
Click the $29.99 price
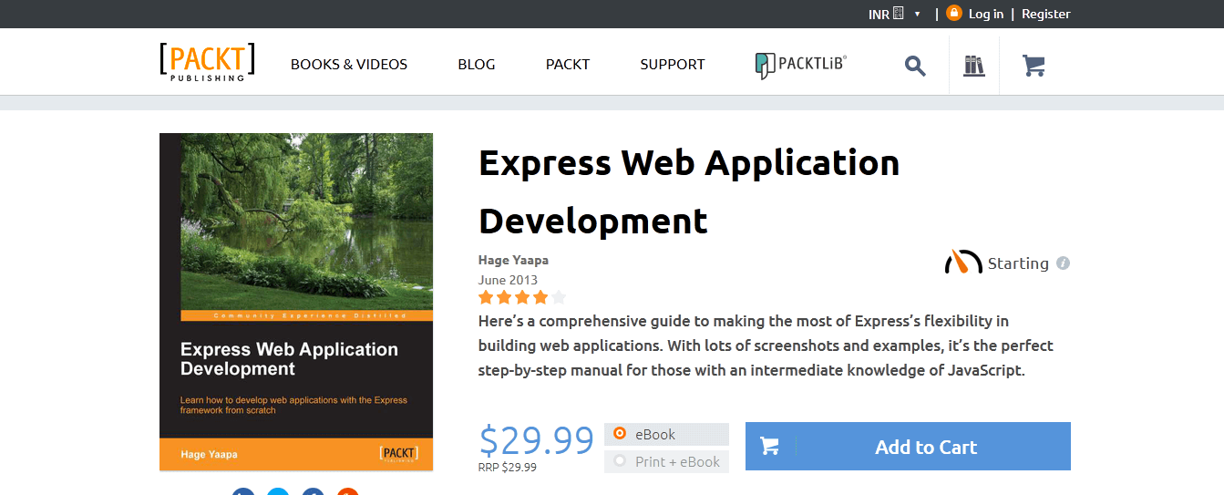click(x=537, y=440)
